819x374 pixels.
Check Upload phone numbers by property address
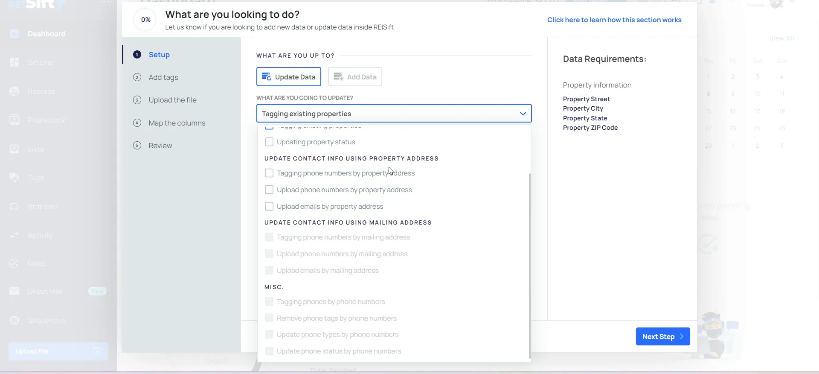click(x=269, y=190)
